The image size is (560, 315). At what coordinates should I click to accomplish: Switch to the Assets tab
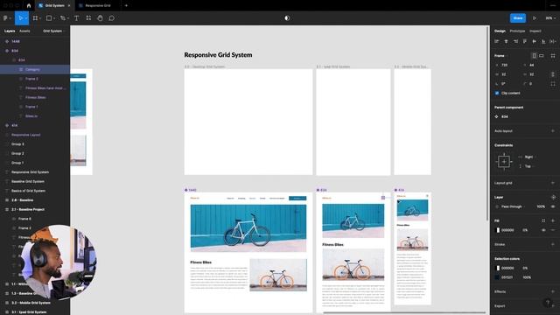pos(24,31)
